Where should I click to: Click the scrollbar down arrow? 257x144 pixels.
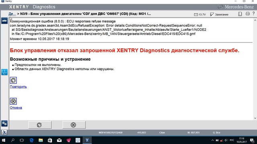point(255,118)
